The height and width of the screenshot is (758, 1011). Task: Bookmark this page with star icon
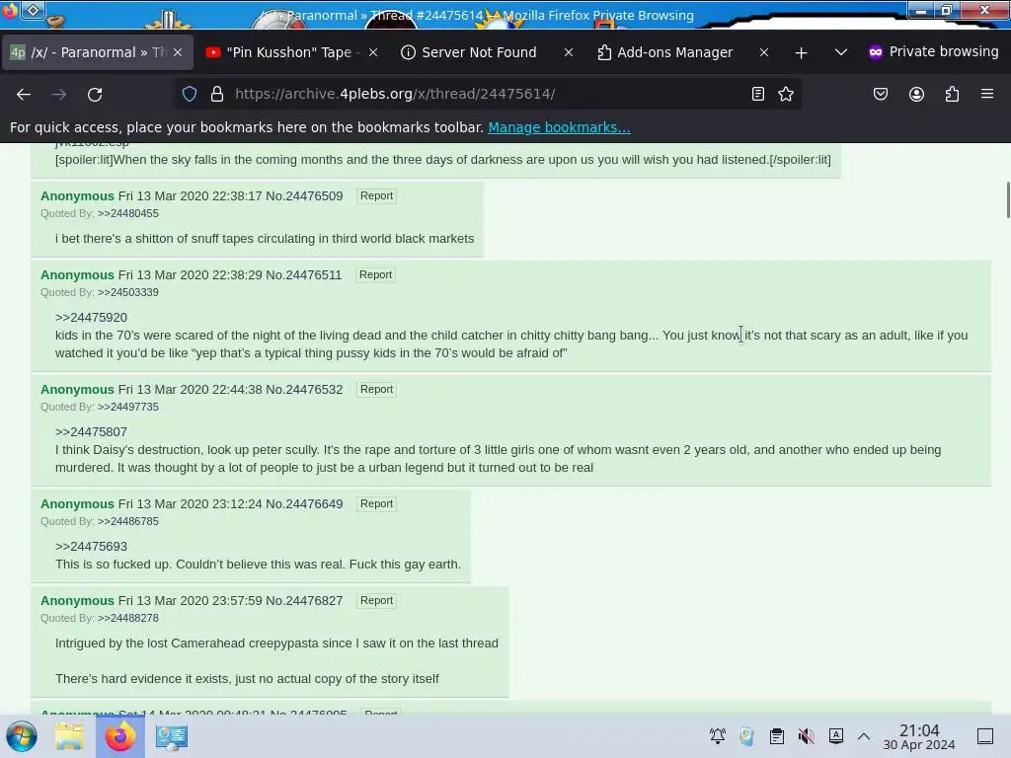[785, 94]
